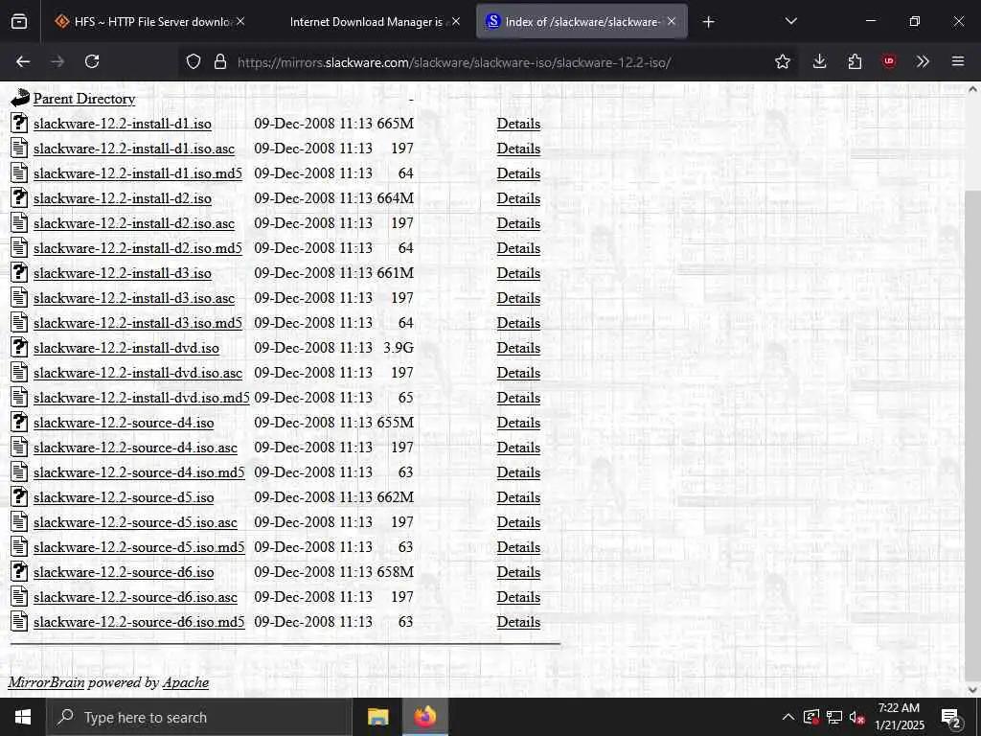The width and height of the screenshot is (981, 736).
Task: Open the uBlock Origin extension icon
Action: (889, 61)
